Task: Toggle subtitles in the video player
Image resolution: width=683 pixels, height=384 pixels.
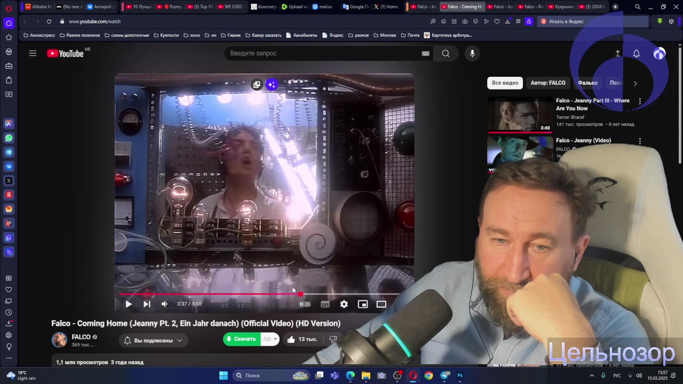Action: (325, 304)
